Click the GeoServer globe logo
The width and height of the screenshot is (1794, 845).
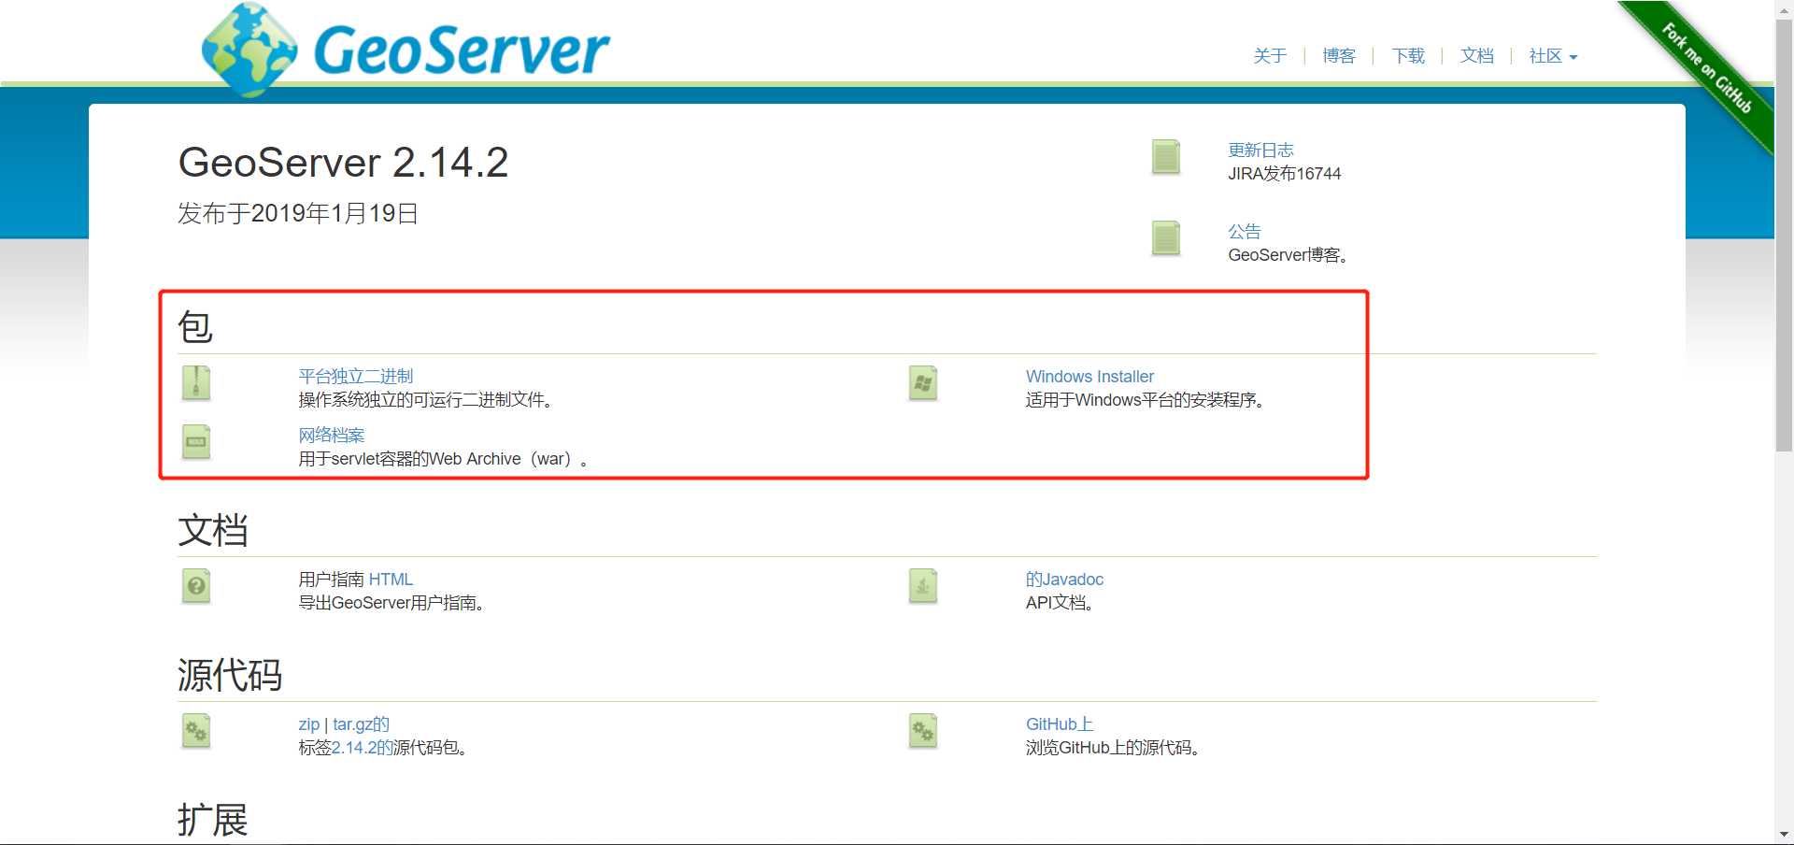(x=249, y=50)
